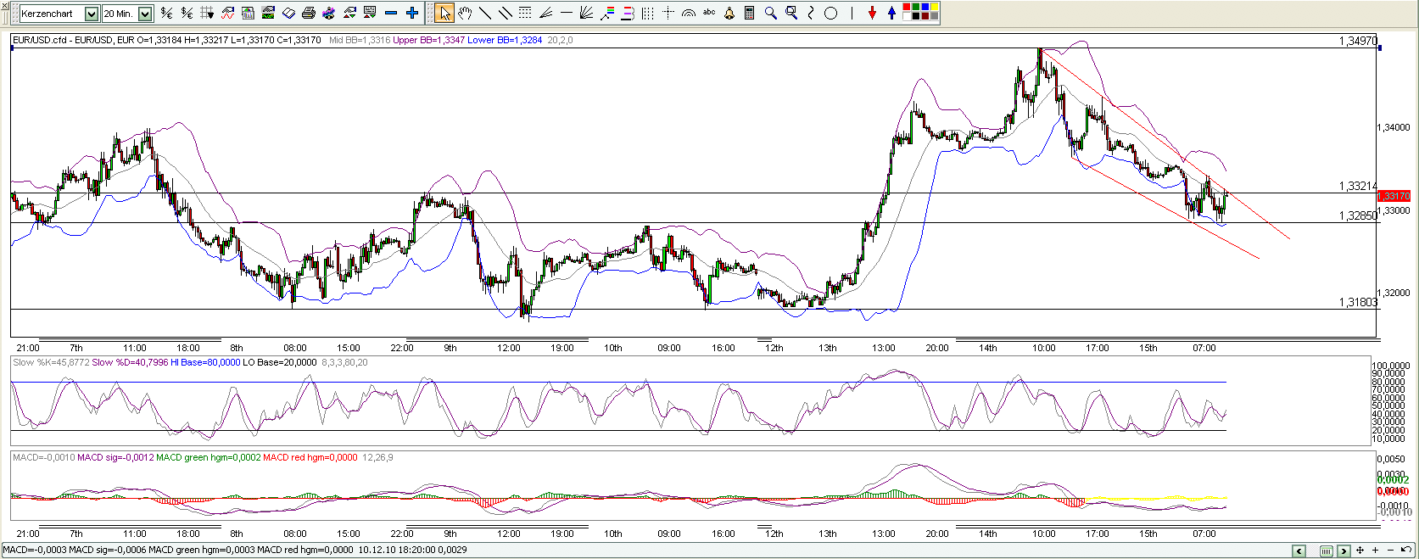The width and height of the screenshot is (1419, 559).
Task: Select the arrow pointer tool
Action: click(444, 13)
